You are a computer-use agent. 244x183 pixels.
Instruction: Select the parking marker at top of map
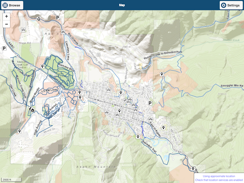click(x=58, y=18)
